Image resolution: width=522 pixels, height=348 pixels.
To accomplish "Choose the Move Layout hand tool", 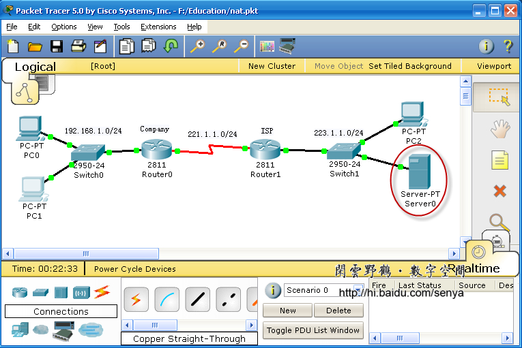I will tap(500, 129).
